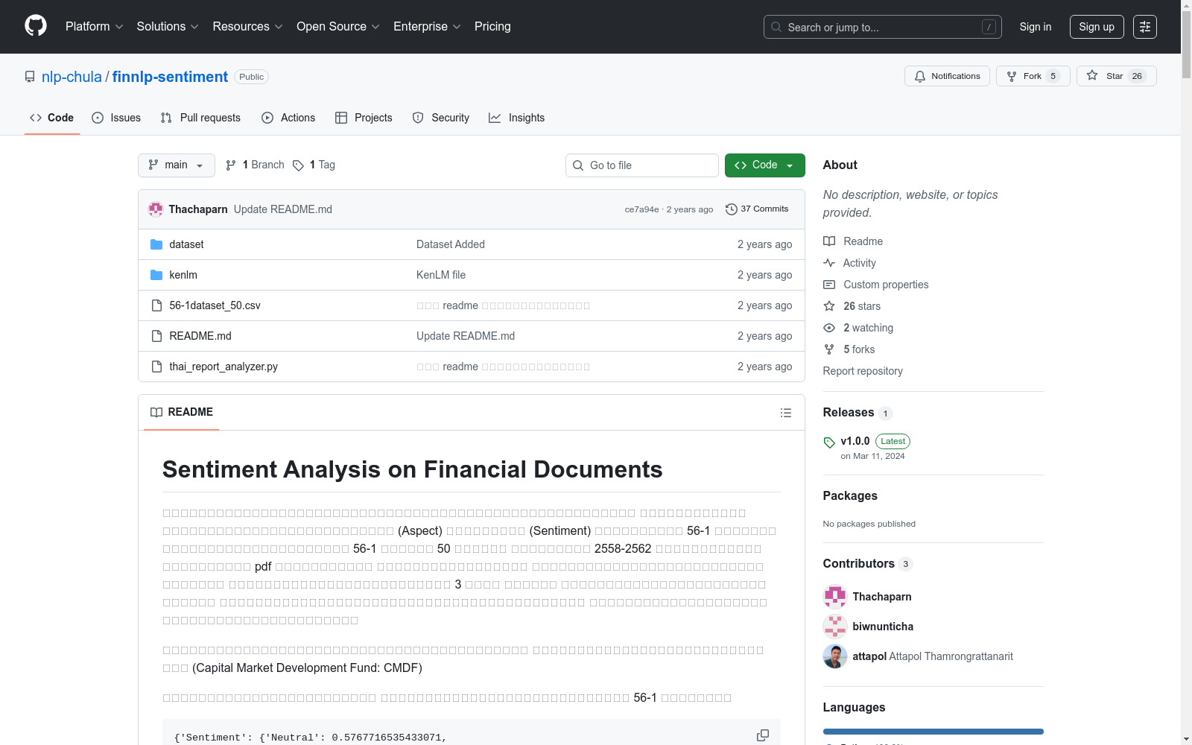Open the finnlp-sentiment repository link

pos(170,77)
